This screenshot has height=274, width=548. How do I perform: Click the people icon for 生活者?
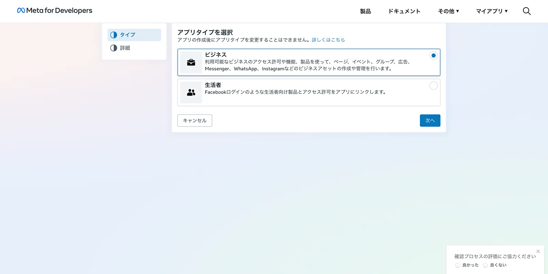coord(191,92)
